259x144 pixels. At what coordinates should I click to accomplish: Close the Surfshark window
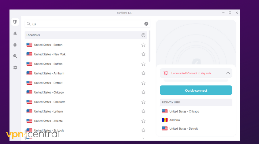[237, 13]
